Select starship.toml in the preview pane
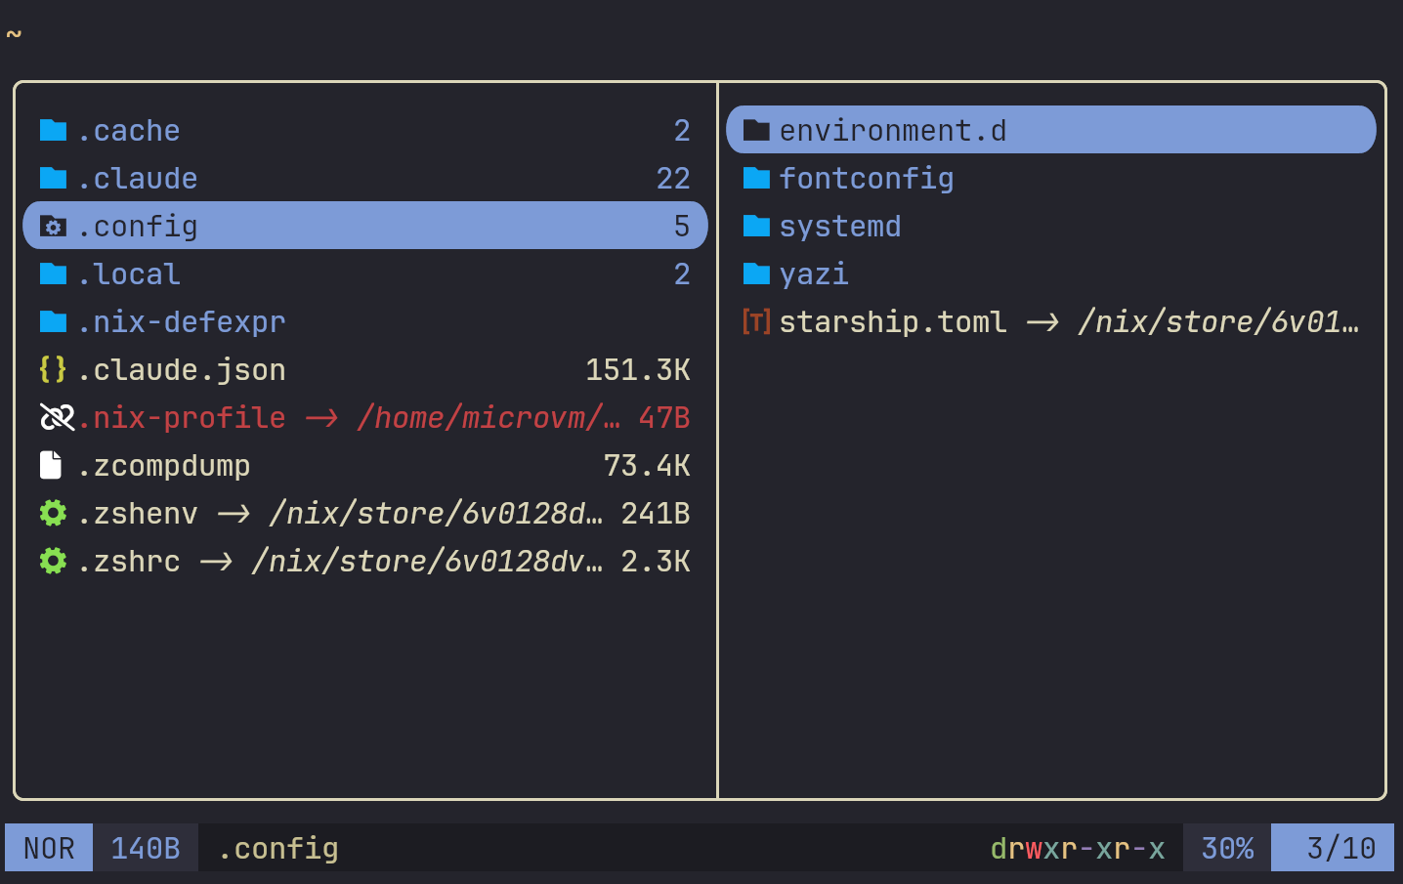This screenshot has height=884, width=1403. [893, 322]
